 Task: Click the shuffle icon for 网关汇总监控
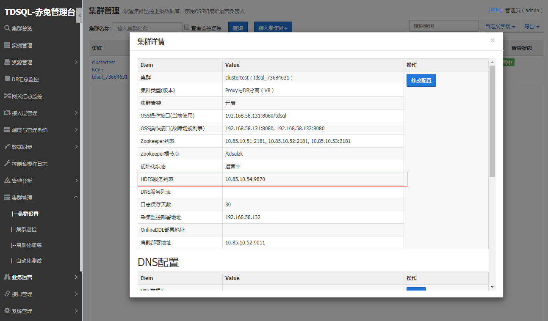click(7, 96)
